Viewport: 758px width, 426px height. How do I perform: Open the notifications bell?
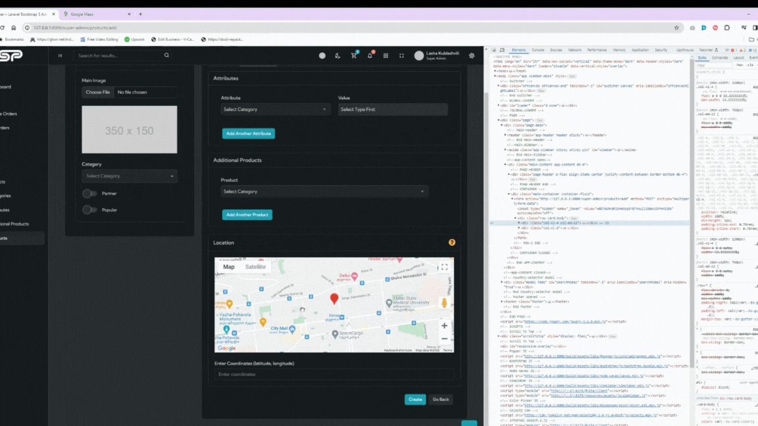pos(370,55)
